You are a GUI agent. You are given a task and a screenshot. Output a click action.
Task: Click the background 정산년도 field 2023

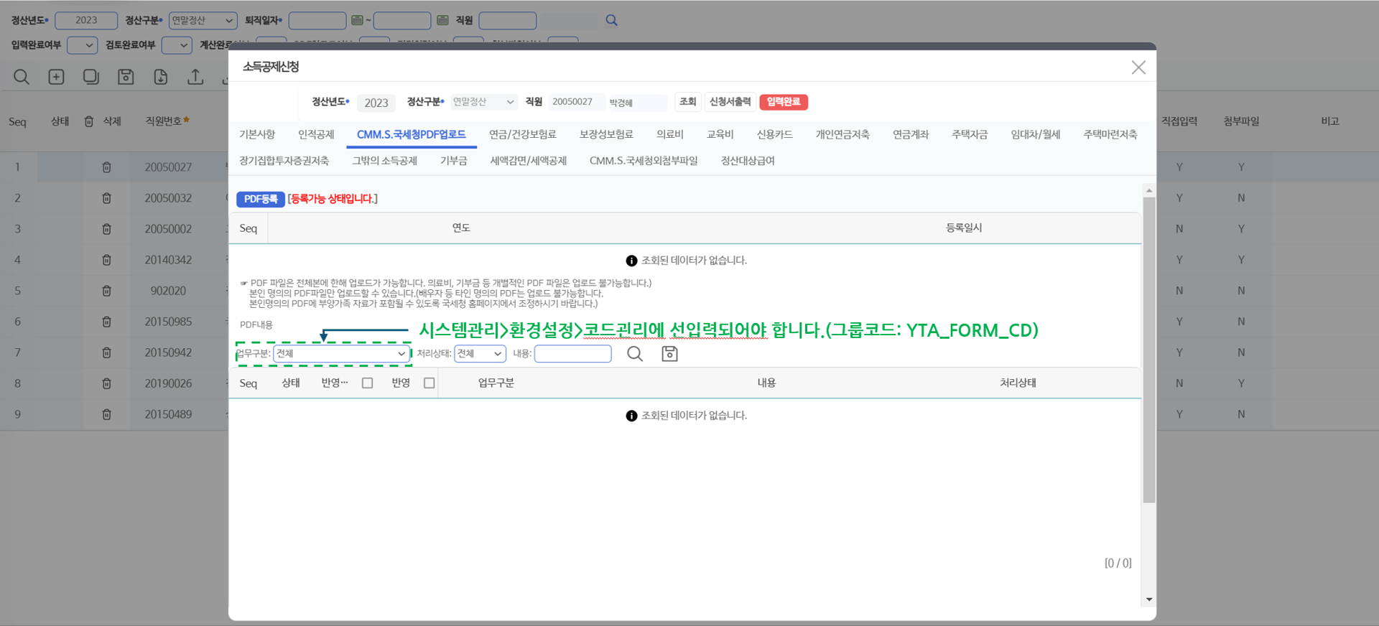click(86, 20)
